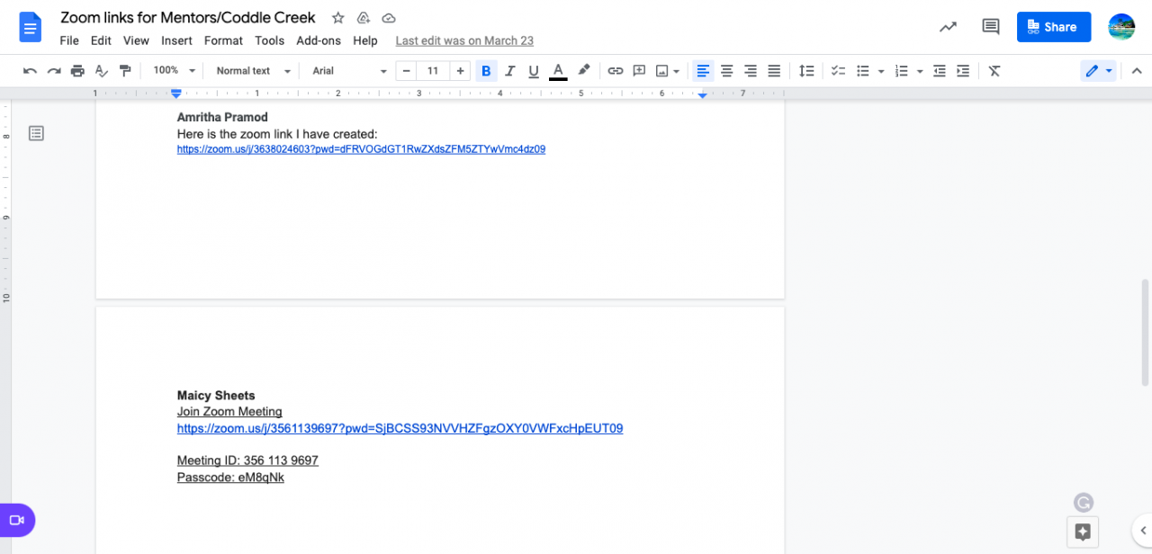Open the zoom level dropdown at 100%
Viewport: 1152px width, 554px height.
(174, 71)
